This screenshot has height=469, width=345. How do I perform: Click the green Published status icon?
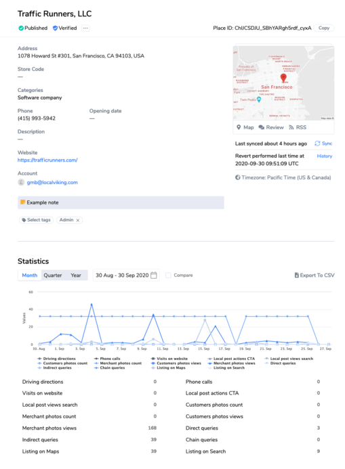tap(21, 28)
